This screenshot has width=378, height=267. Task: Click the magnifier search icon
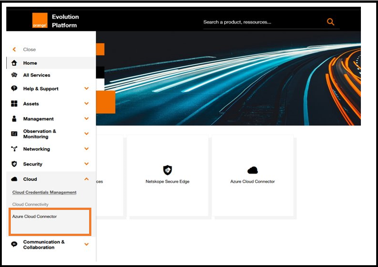point(330,22)
